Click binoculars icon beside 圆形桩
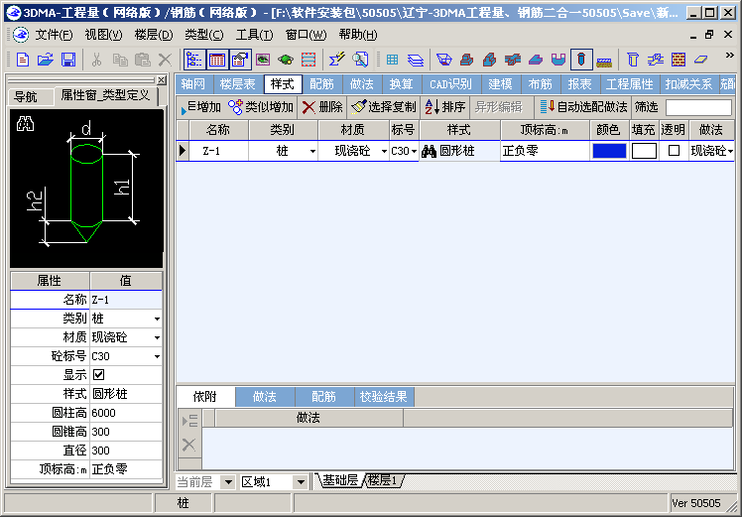Screen dimensions: 742x517 tap(429, 151)
